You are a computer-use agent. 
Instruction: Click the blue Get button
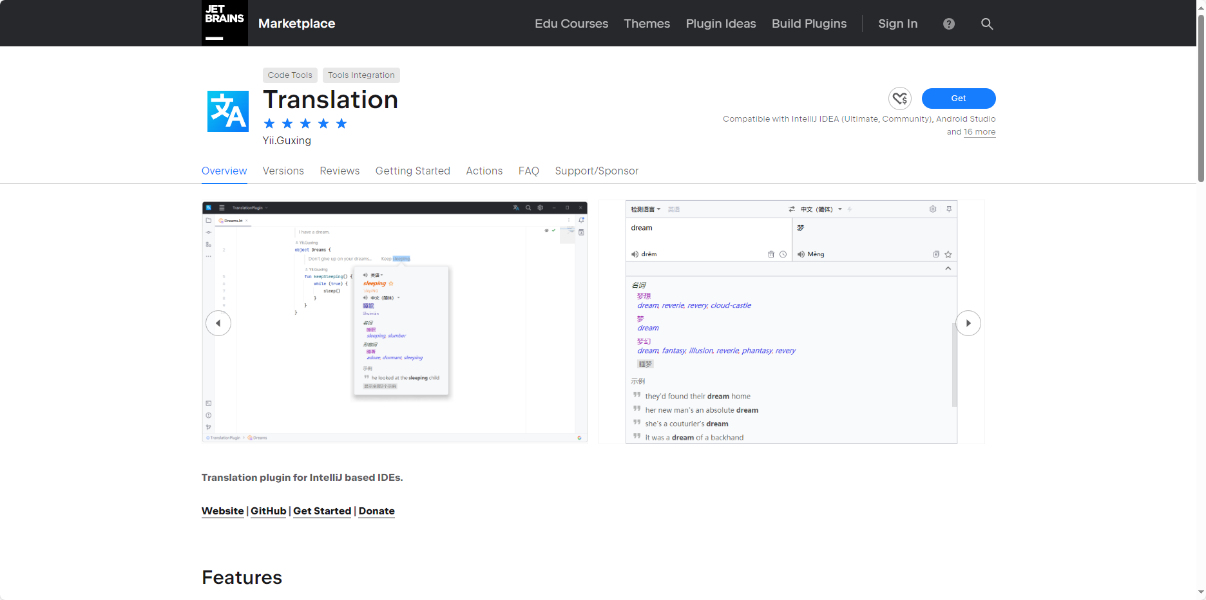point(959,98)
